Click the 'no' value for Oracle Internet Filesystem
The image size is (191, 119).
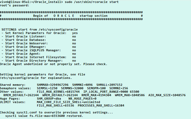coord(74,57)
